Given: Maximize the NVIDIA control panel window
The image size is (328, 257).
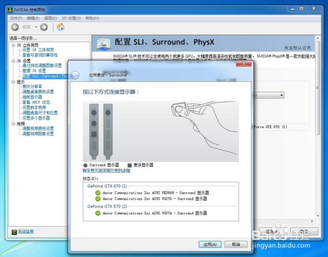Looking at the screenshot, I should click(302, 9).
